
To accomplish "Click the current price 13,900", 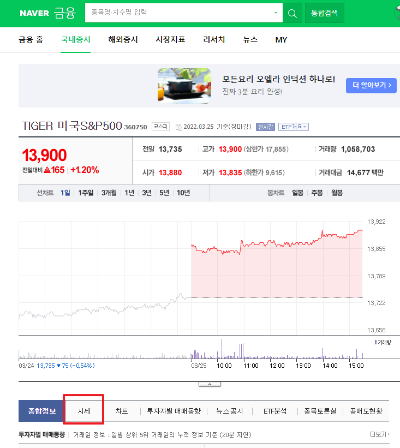I will point(44,155).
